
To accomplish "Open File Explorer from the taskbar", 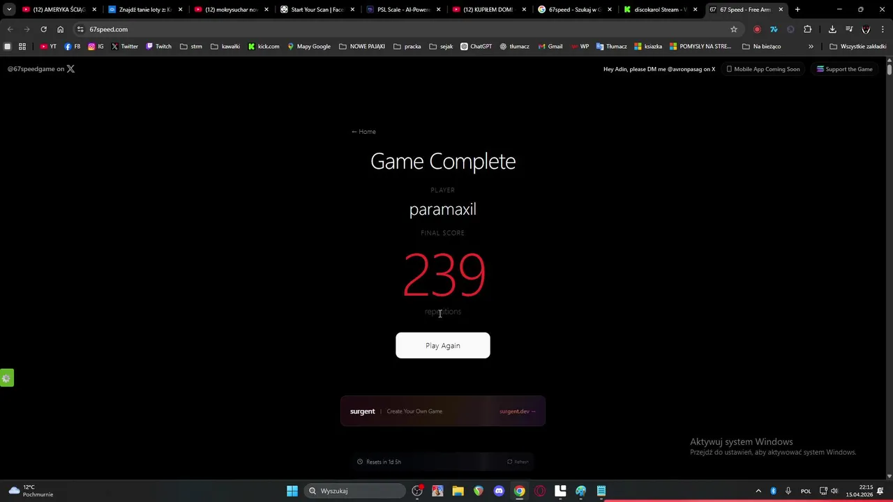I will (x=458, y=491).
